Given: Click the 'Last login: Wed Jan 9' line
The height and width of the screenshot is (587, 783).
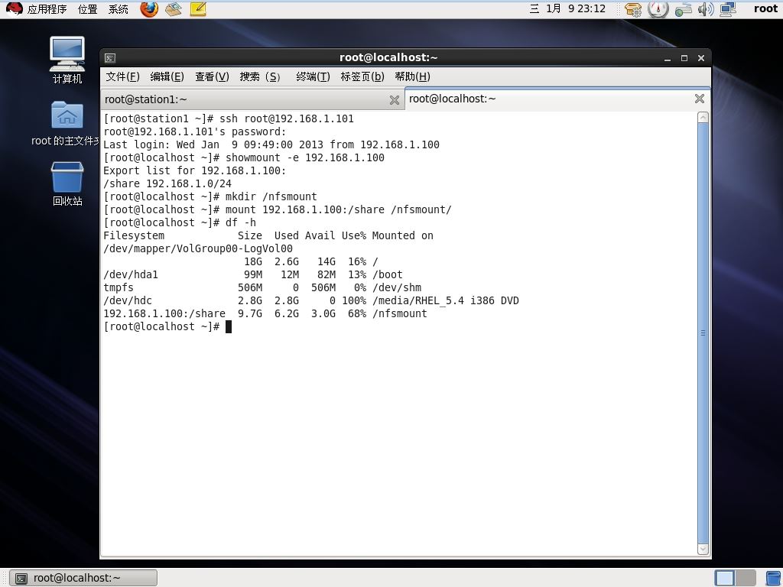Looking at the screenshot, I should (271, 144).
